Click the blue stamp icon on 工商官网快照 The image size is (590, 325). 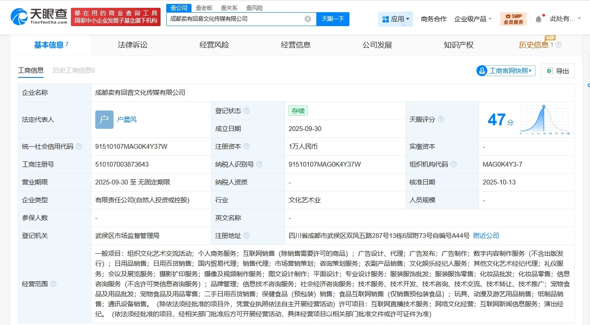click(482, 70)
